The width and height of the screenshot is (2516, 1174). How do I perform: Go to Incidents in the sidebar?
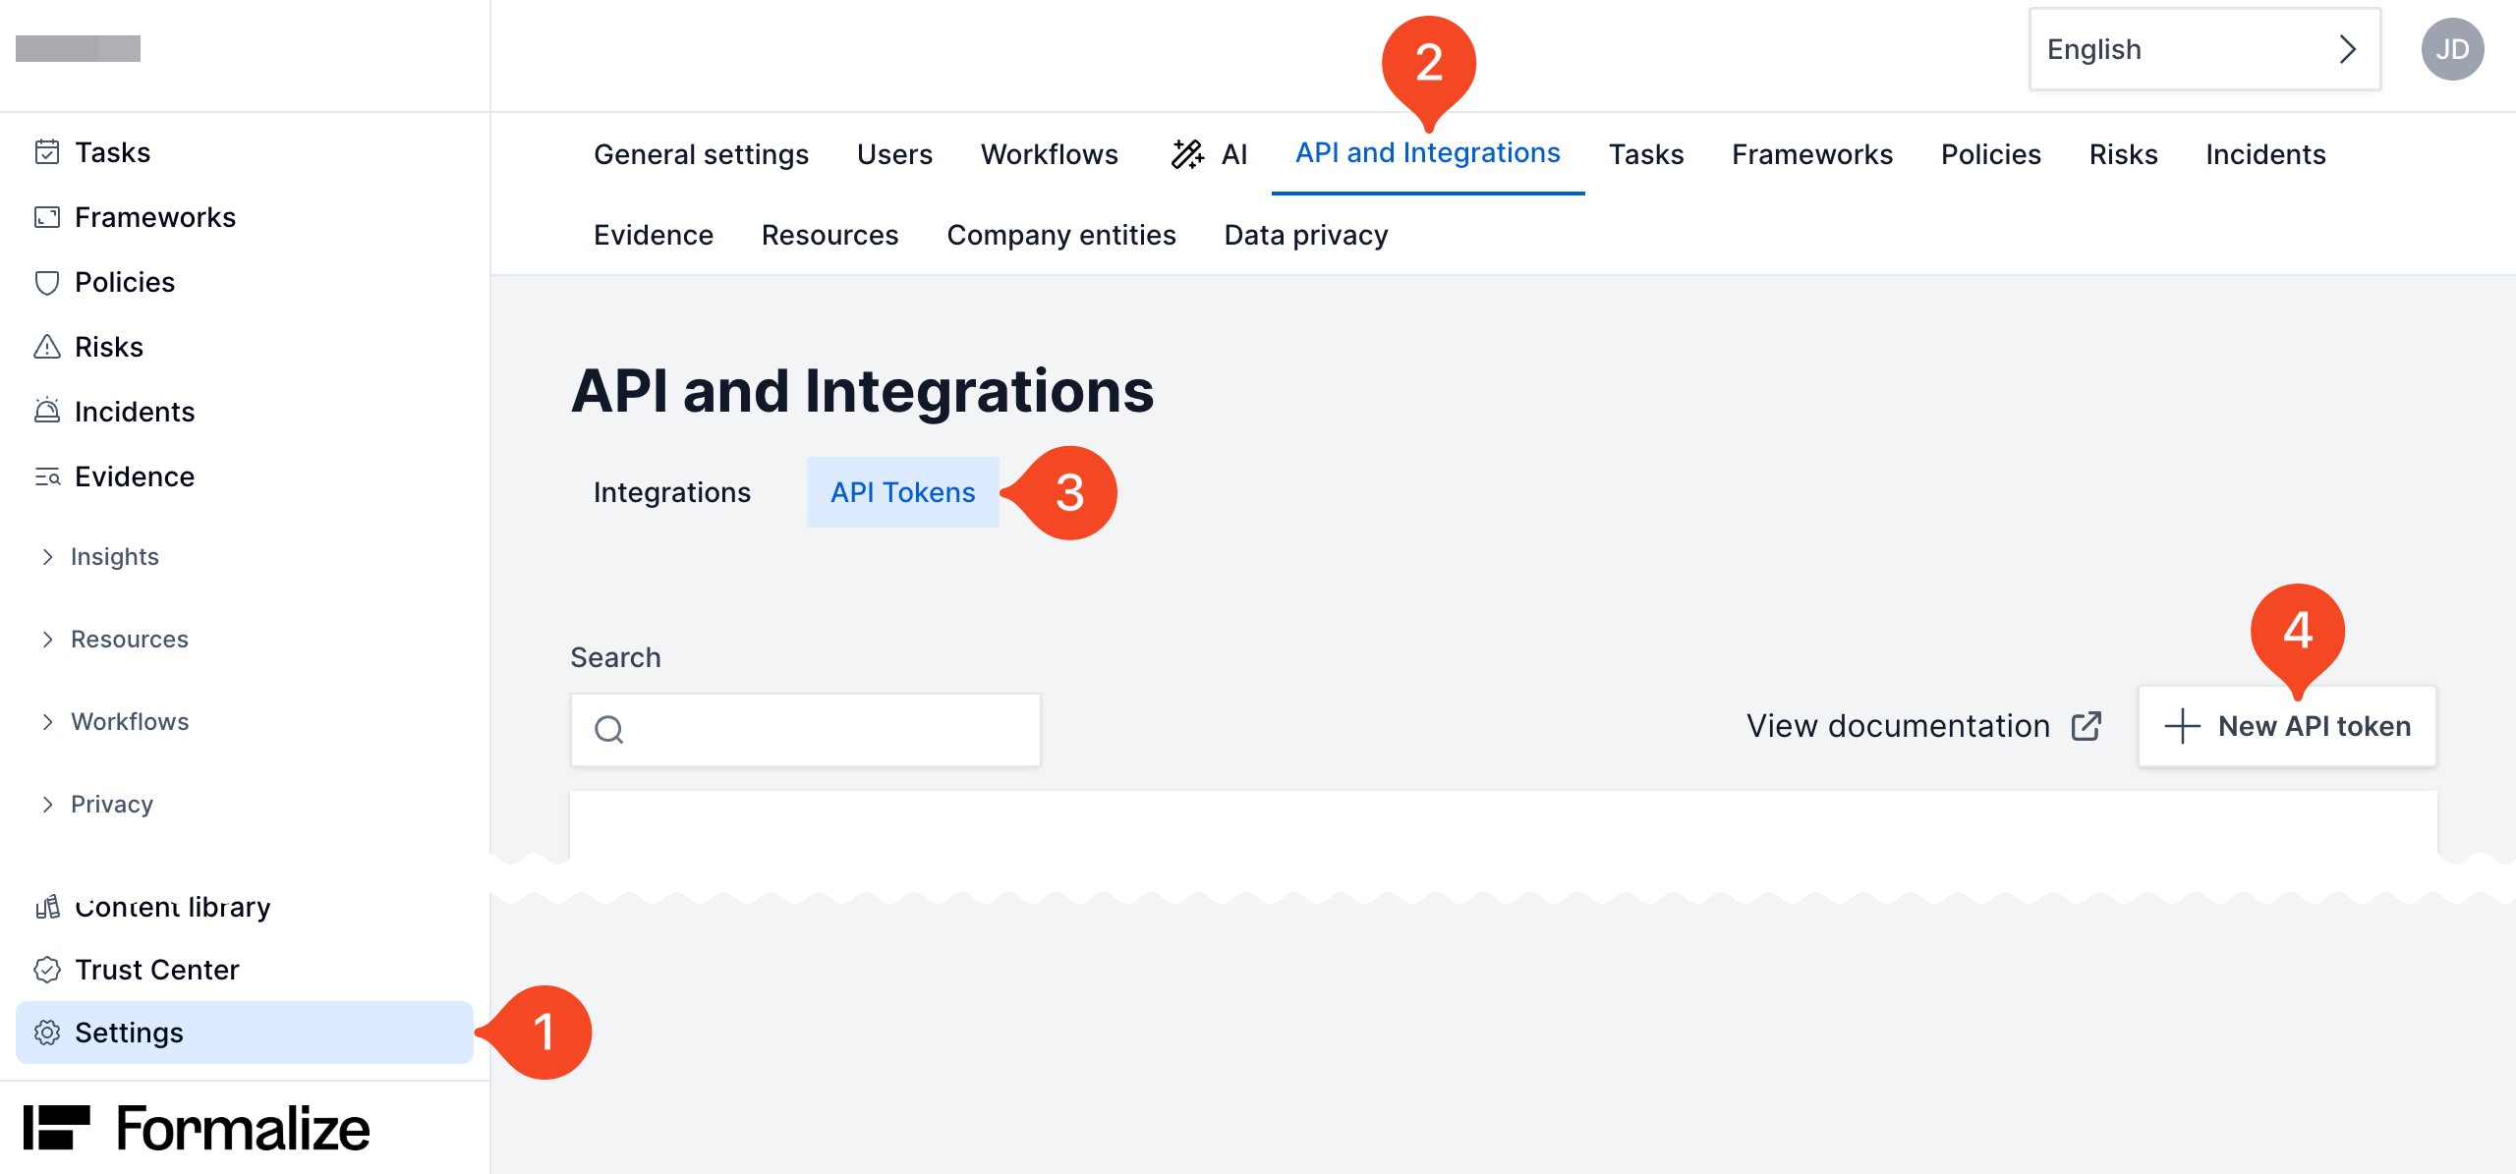[x=135, y=412]
